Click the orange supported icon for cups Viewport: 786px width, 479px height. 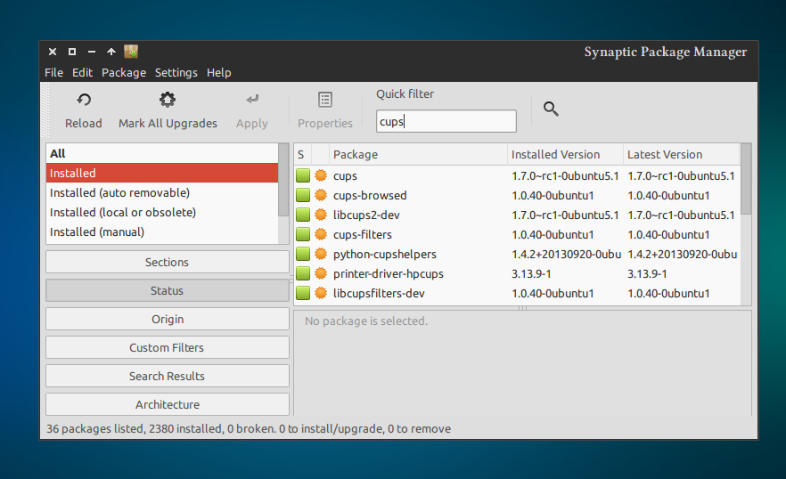coord(321,175)
